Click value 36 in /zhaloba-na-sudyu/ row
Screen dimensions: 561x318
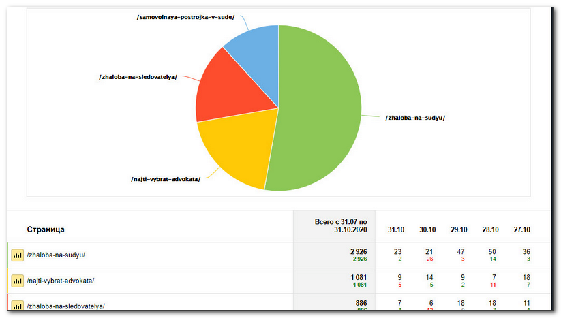coord(526,251)
